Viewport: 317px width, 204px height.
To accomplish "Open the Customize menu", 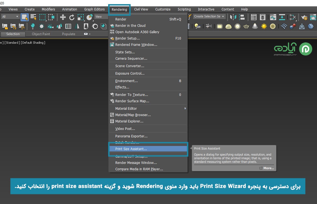I will [163, 9].
